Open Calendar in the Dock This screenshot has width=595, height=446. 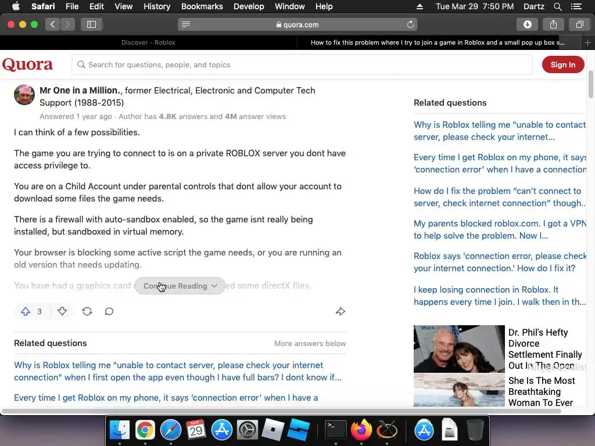coord(196,430)
